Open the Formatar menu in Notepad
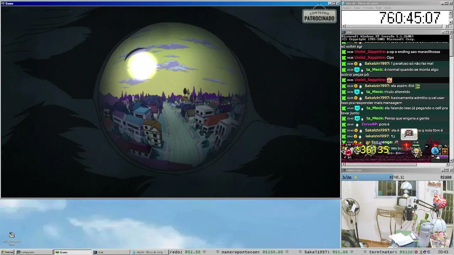The width and height of the screenshot is (454, 255). (368, 8)
